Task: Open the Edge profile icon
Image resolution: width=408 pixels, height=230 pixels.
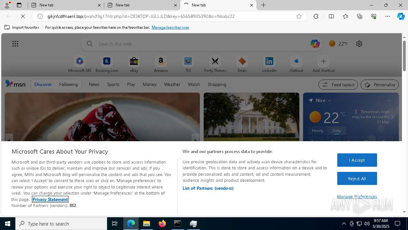Action: pyautogui.click(x=7, y=5)
